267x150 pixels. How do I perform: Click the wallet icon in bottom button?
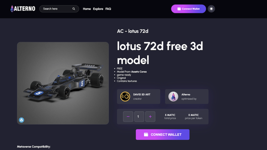tap(146, 135)
